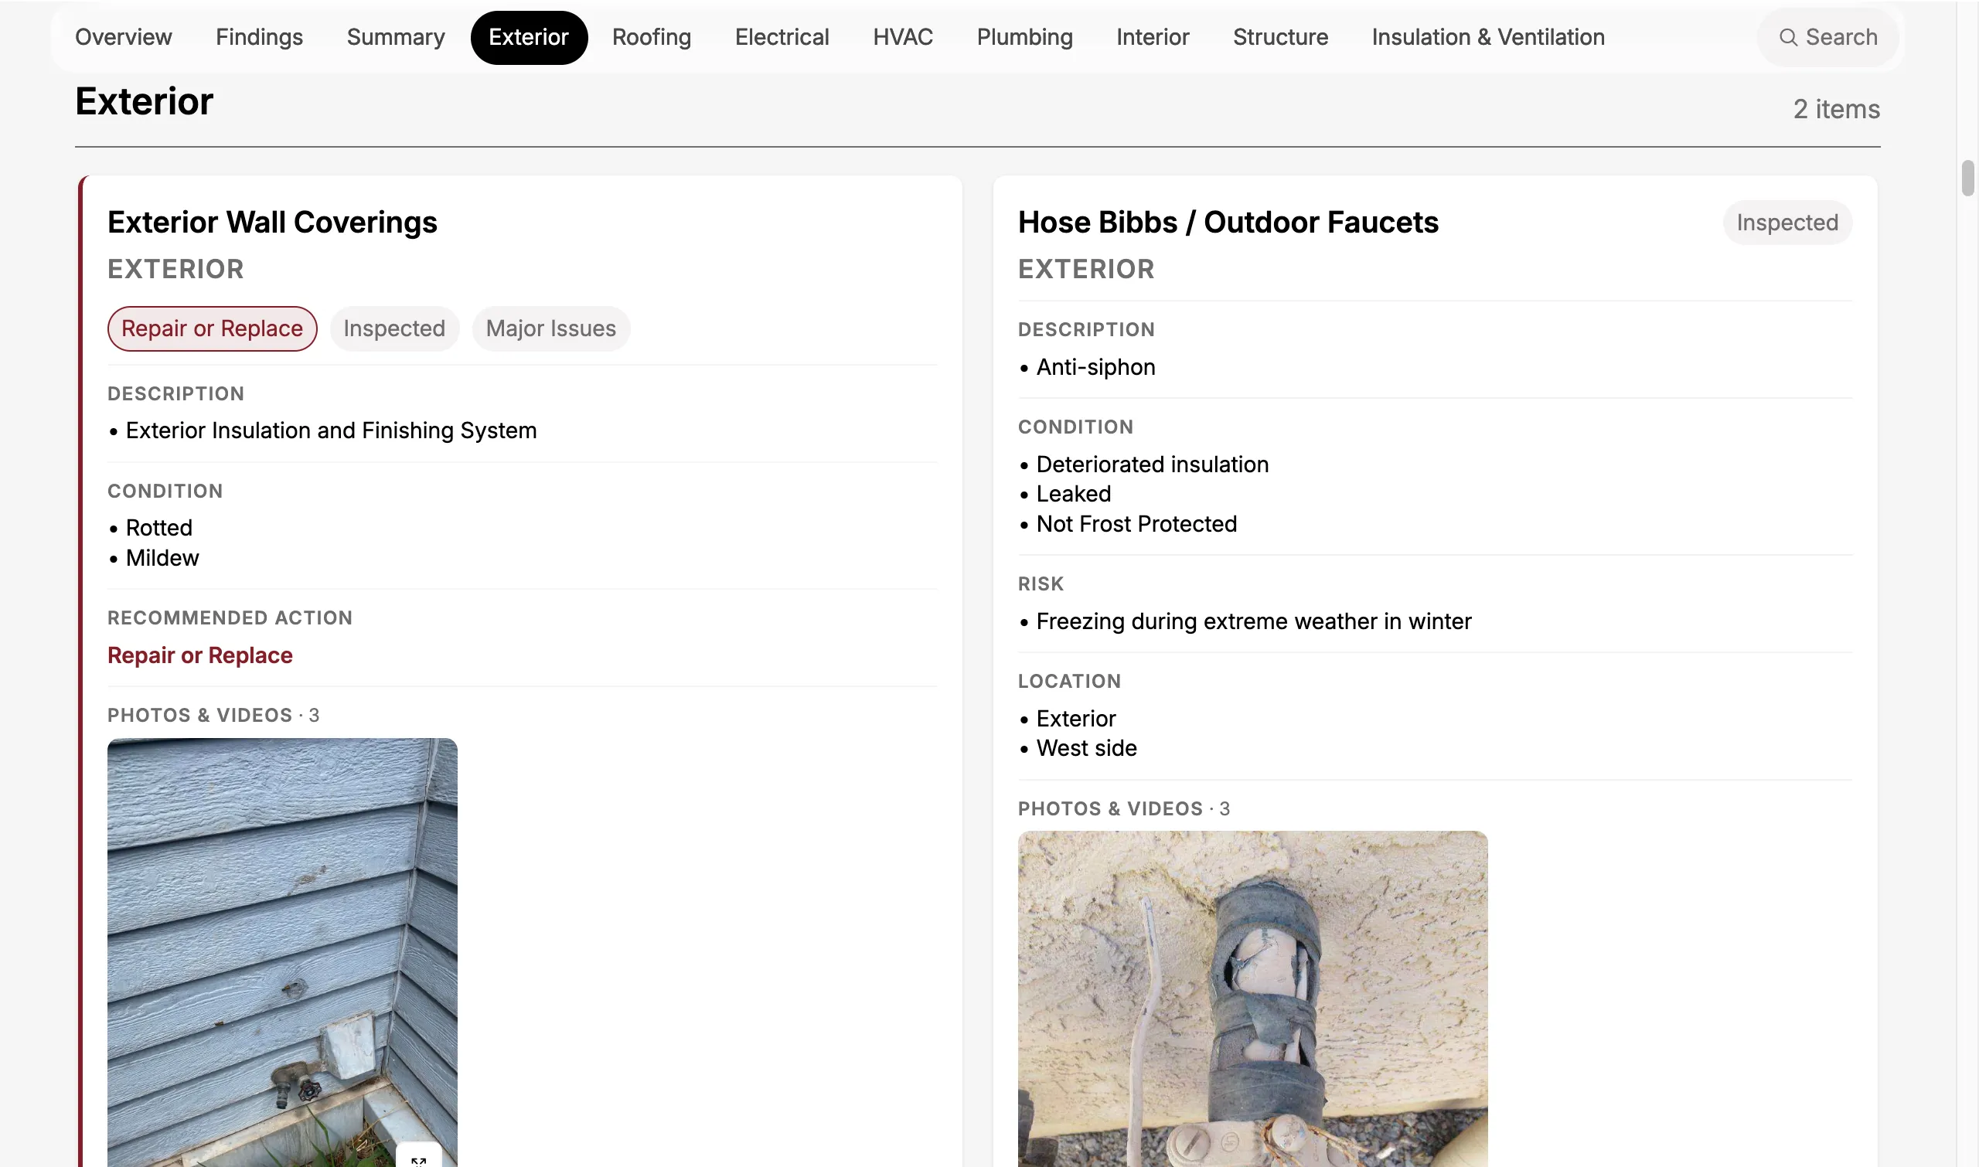Image resolution: width=1979 pixels, height=1167 pixels.
Task: Click the Major Issues tag
Action: point(550,328)
